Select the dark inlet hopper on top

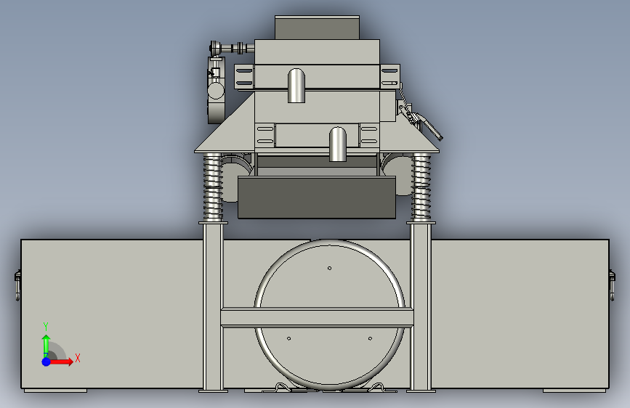click(317, 28)
